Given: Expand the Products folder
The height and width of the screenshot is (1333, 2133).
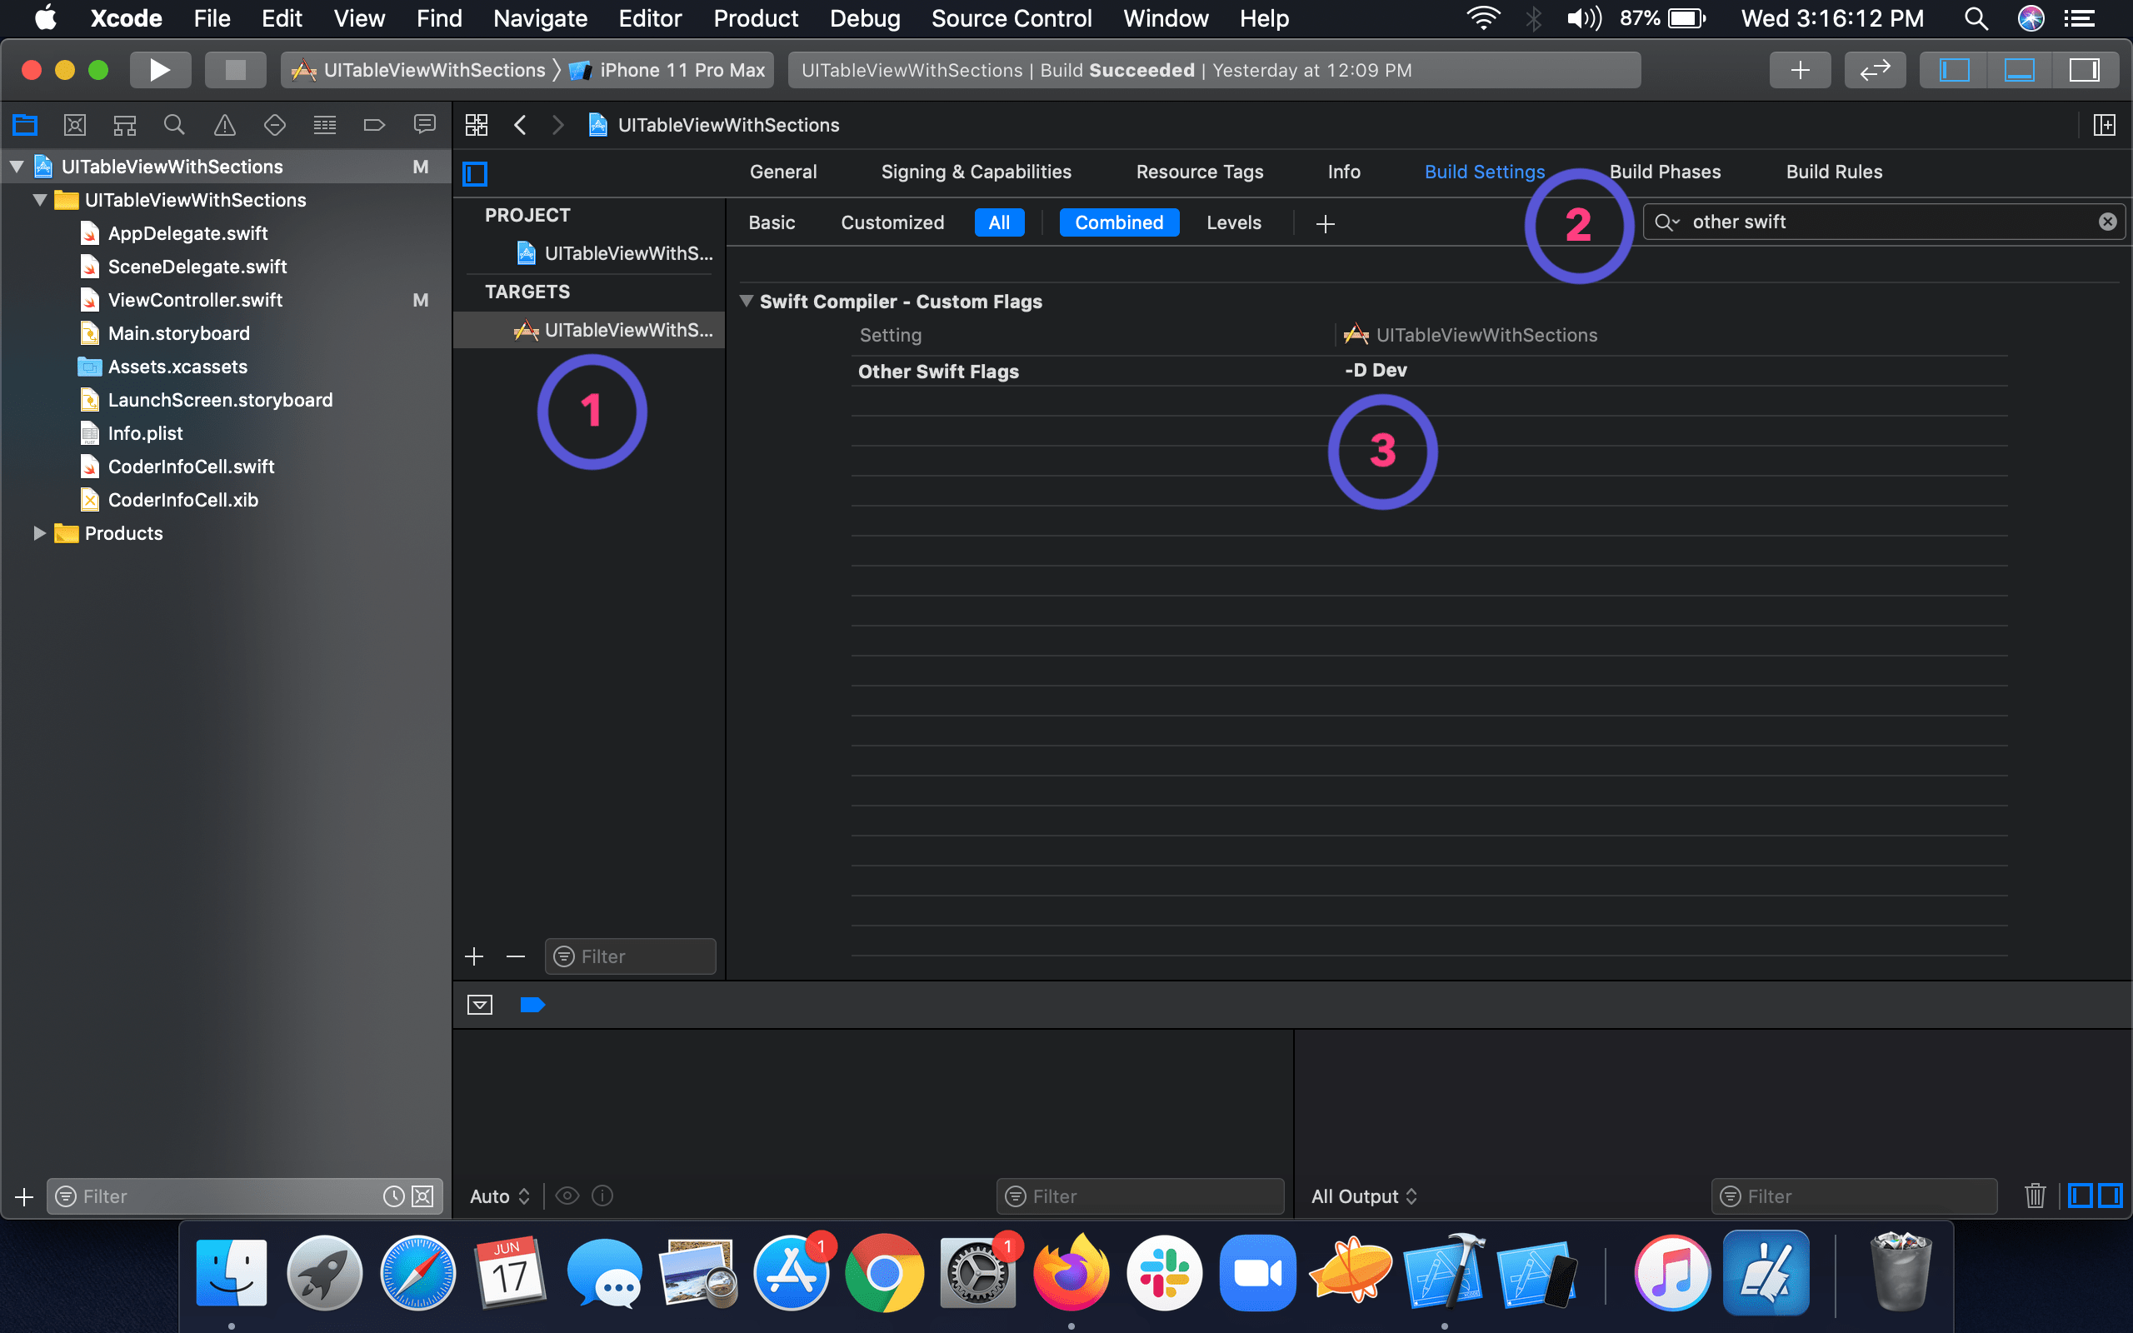Looking at the screenshot, I should (x=39, y=532).
